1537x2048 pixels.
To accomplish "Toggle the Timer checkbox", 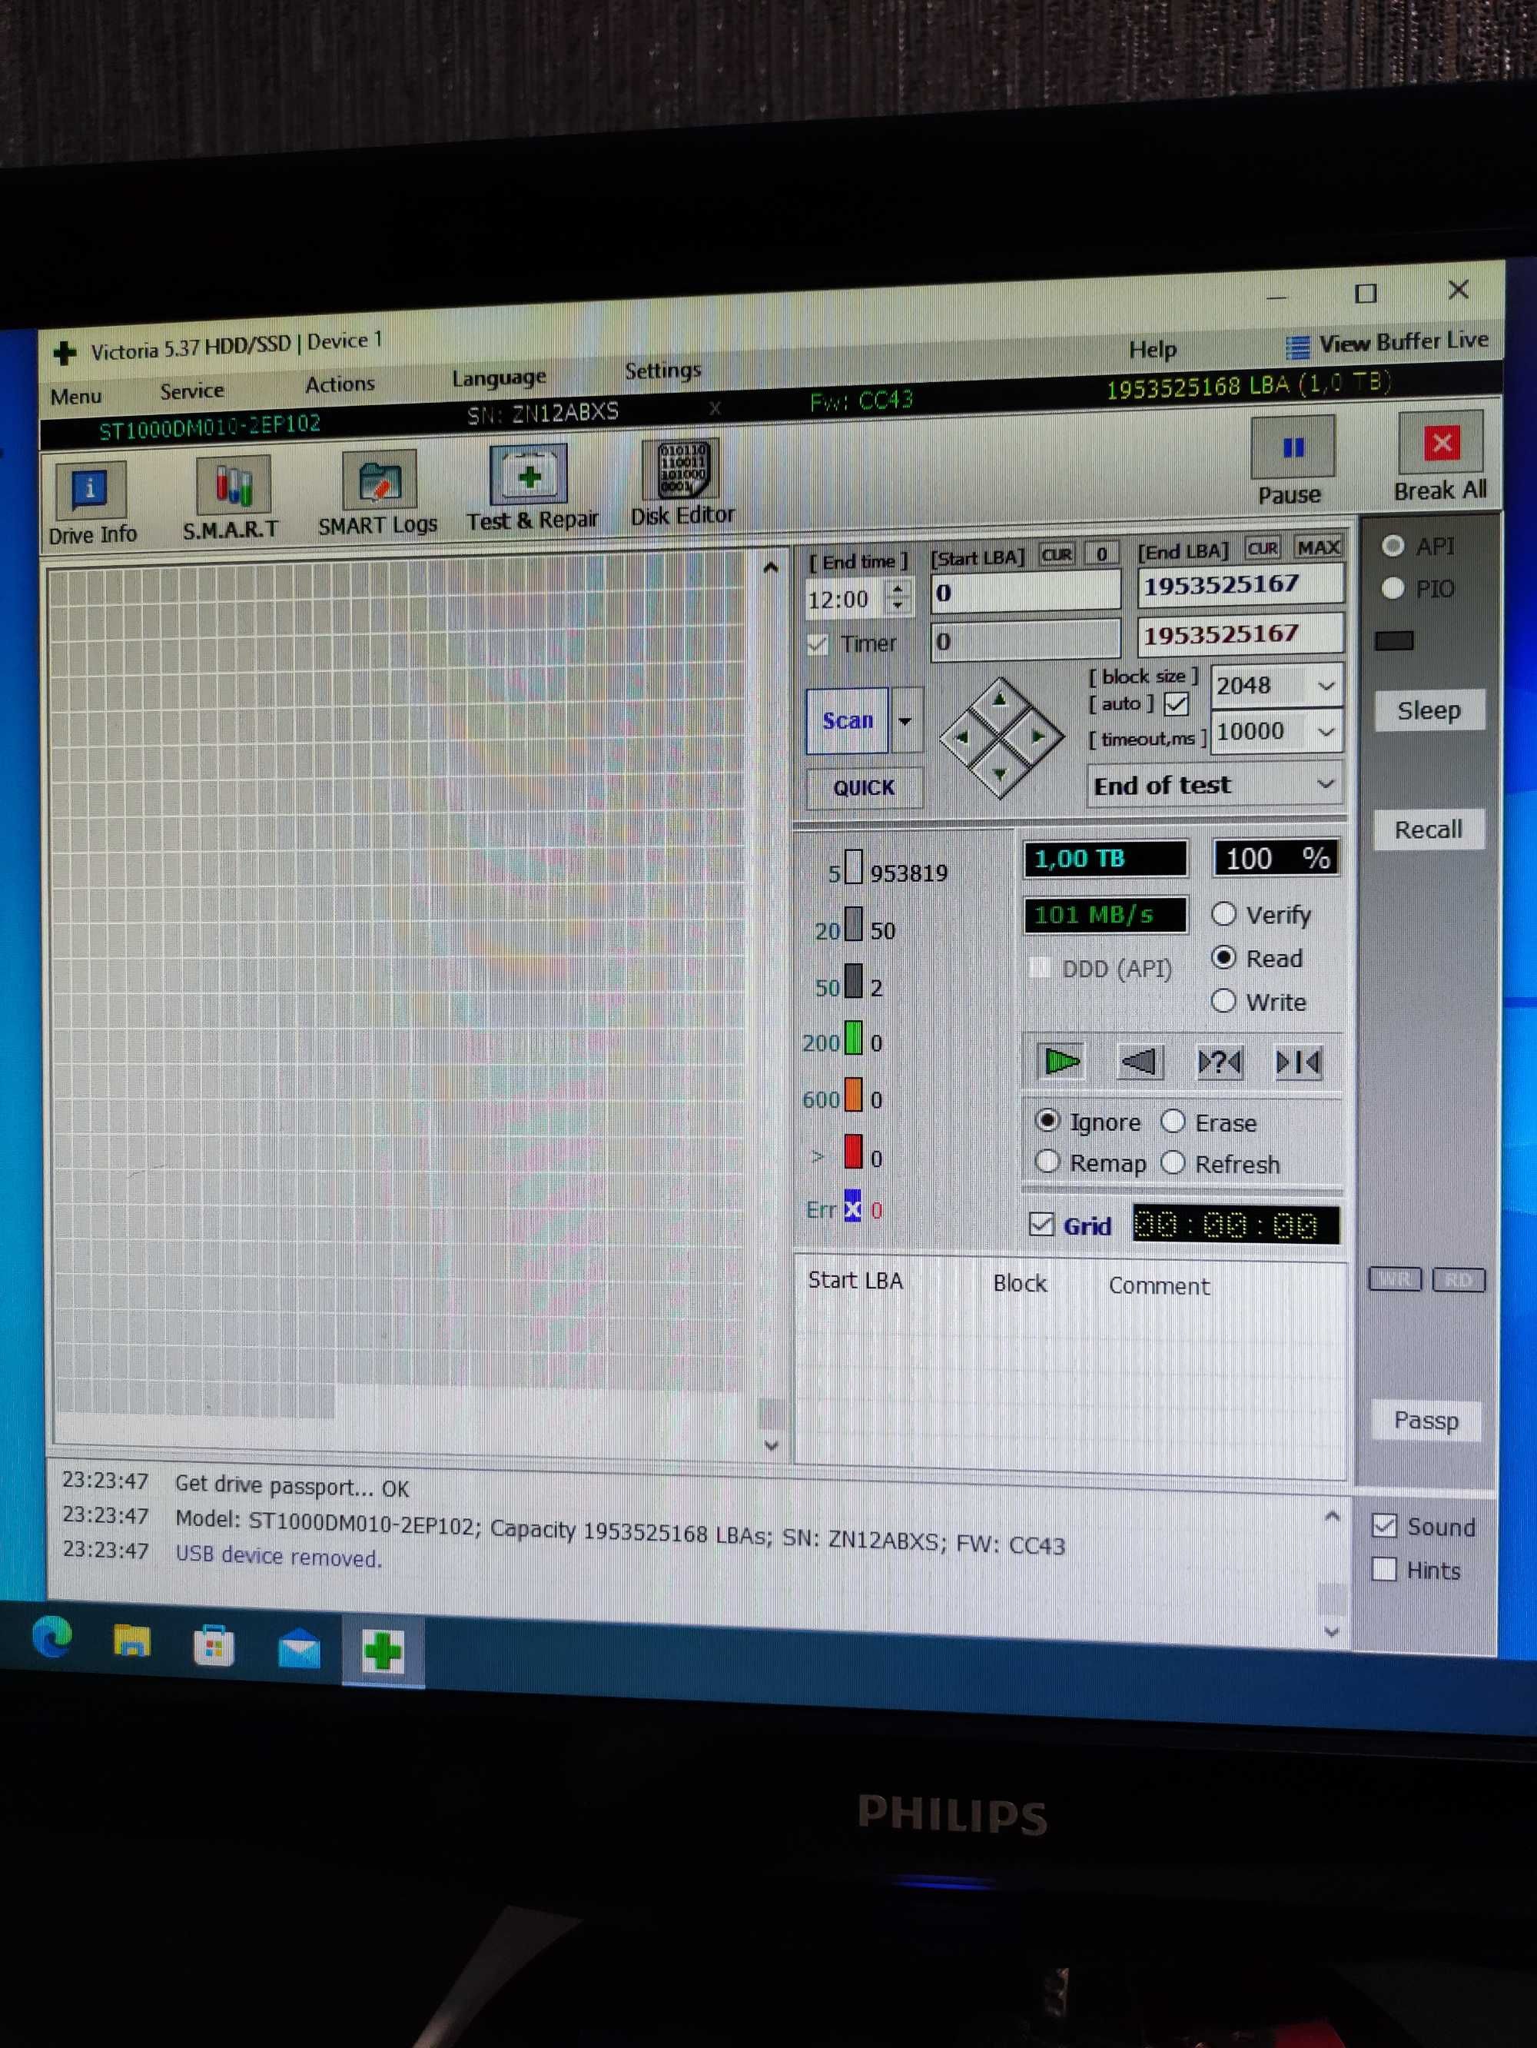I will (817, 644).
